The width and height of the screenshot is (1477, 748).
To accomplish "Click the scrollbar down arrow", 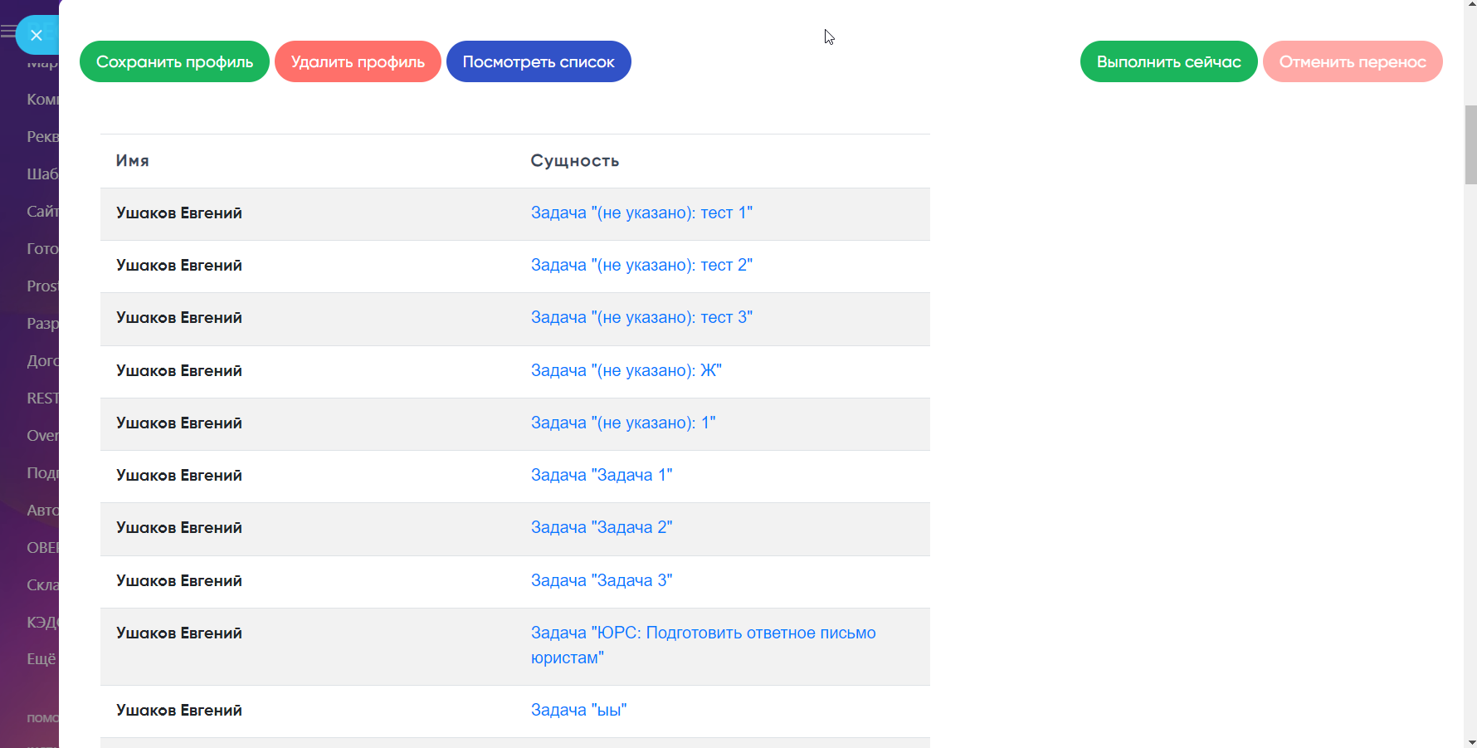I will click(x=1470, y=742).
